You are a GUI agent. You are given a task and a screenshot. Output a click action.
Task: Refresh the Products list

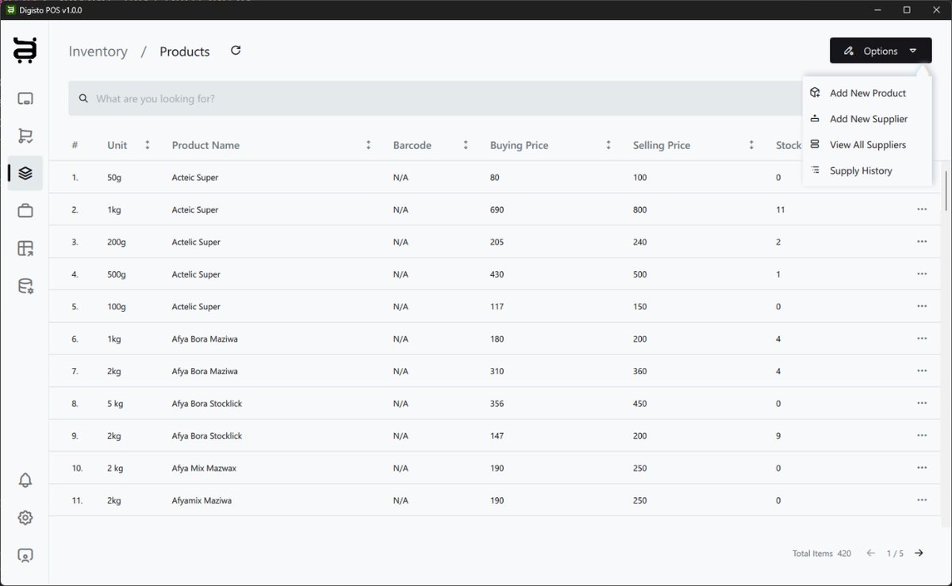click(236, 51)
